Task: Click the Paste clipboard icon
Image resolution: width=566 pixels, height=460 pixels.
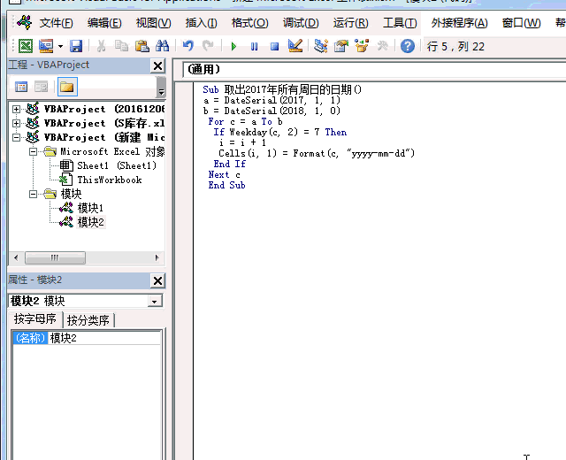Action: click(141, 46)
